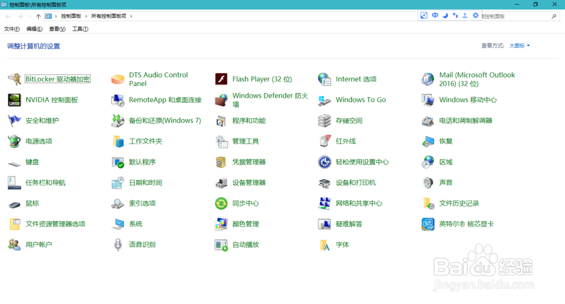Image resolution: width=565 pixels, height=304 pixels.
Task: Open the 语音识别 microphone icon
Action: [118, 245]
